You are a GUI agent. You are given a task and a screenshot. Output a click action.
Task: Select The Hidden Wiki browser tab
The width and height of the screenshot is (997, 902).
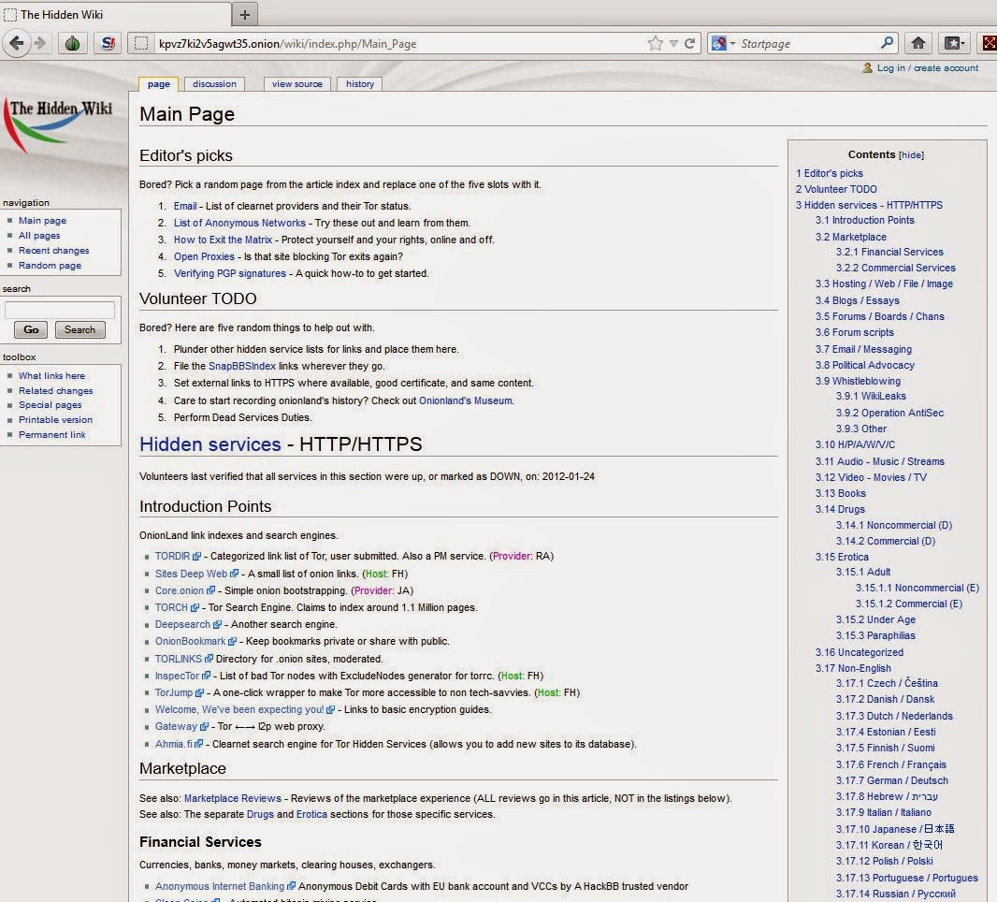115,14
